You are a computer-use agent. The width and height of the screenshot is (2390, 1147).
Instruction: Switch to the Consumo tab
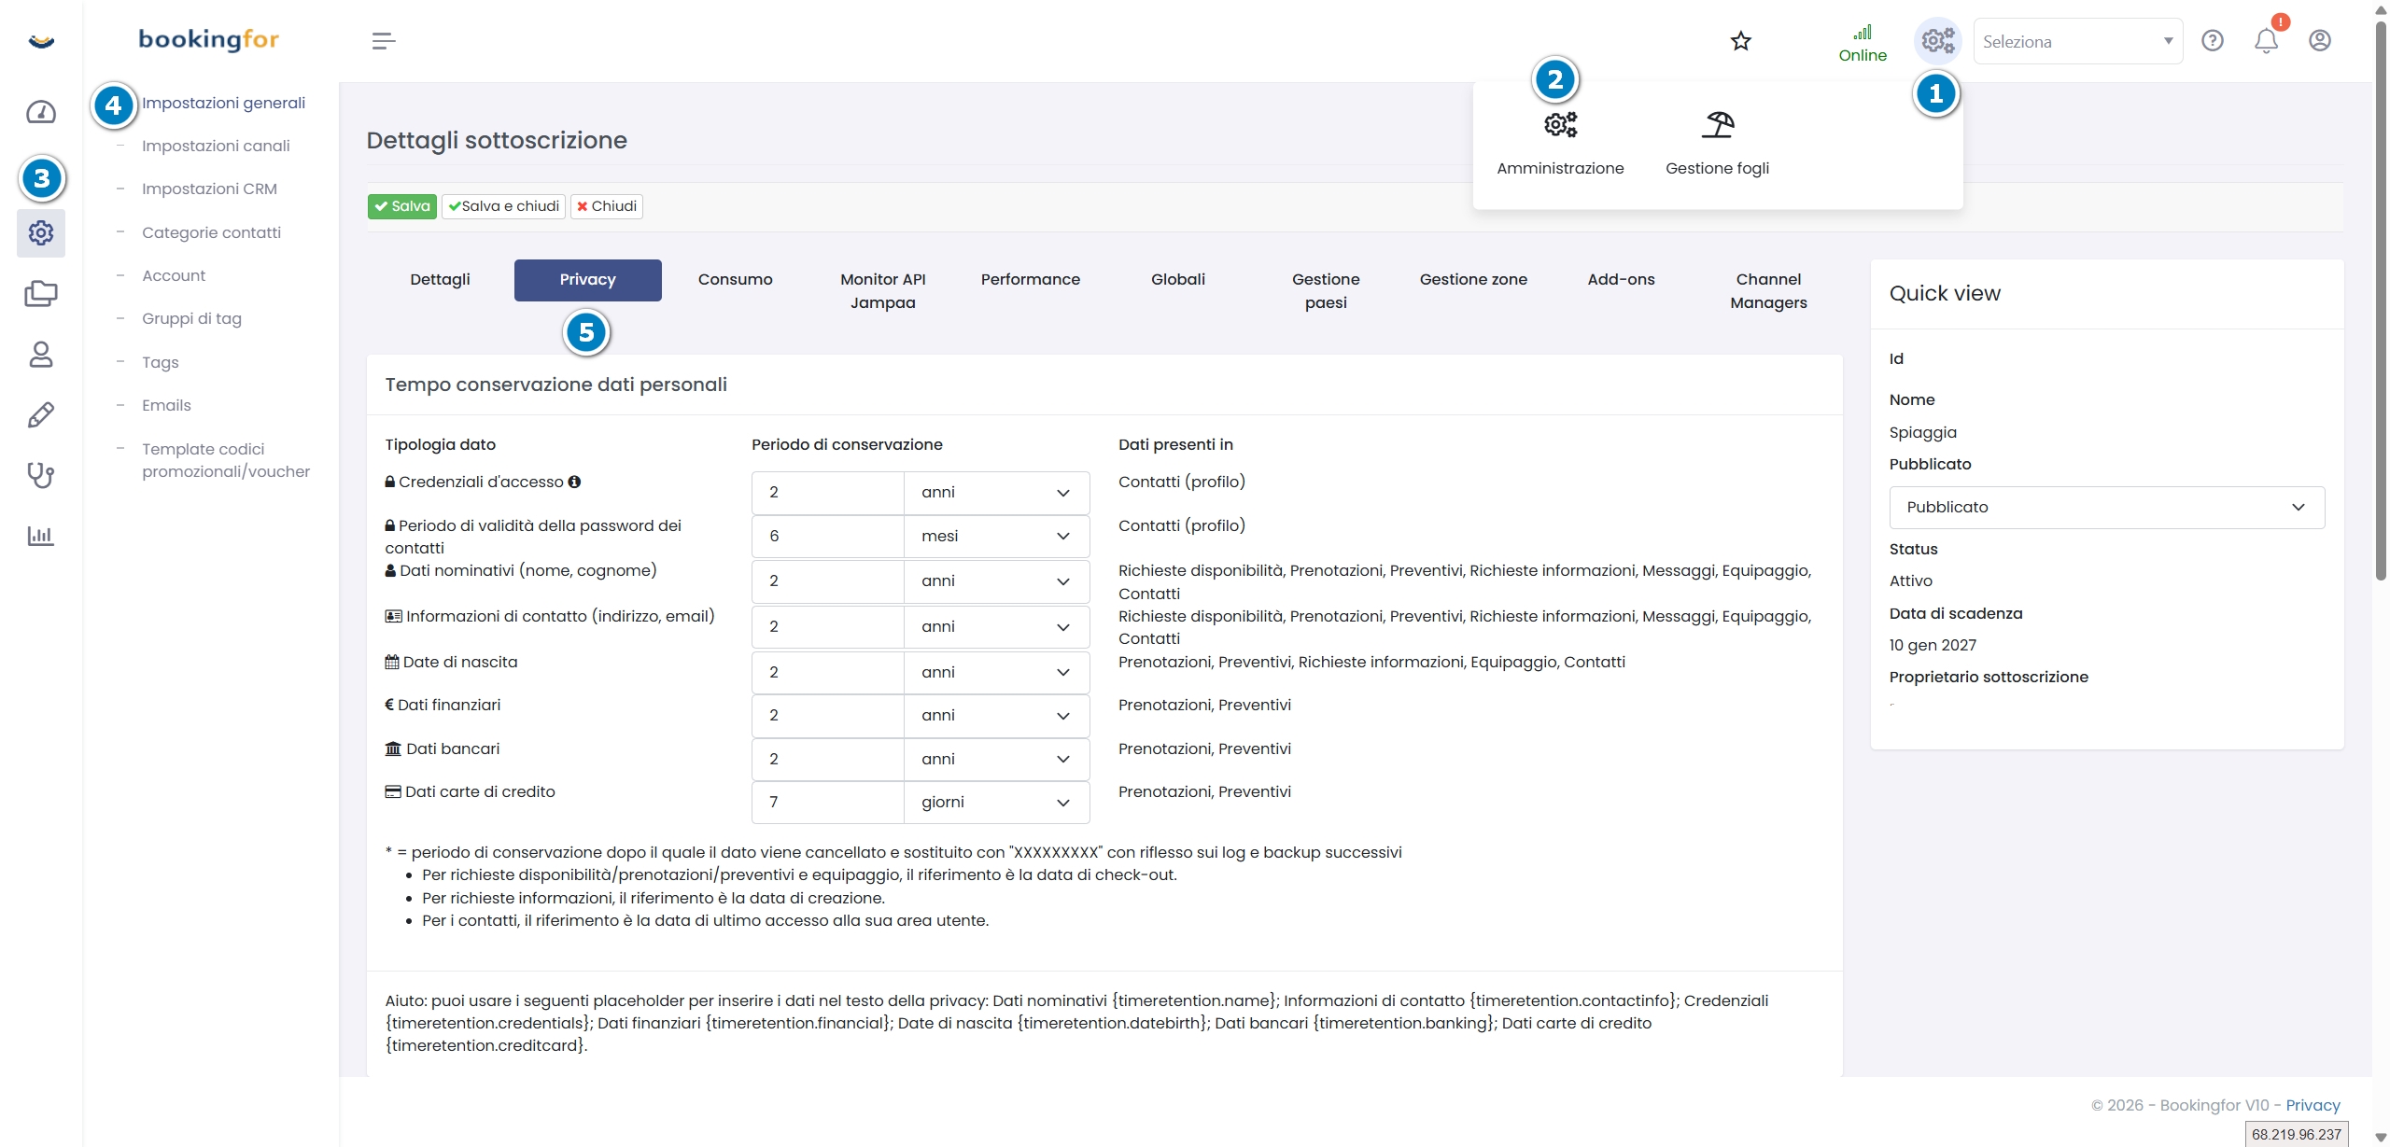(735, 280)
